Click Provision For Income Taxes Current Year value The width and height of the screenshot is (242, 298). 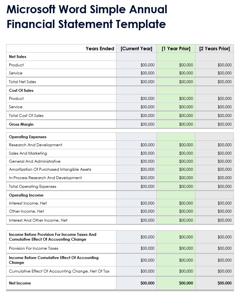coord(147,248)
